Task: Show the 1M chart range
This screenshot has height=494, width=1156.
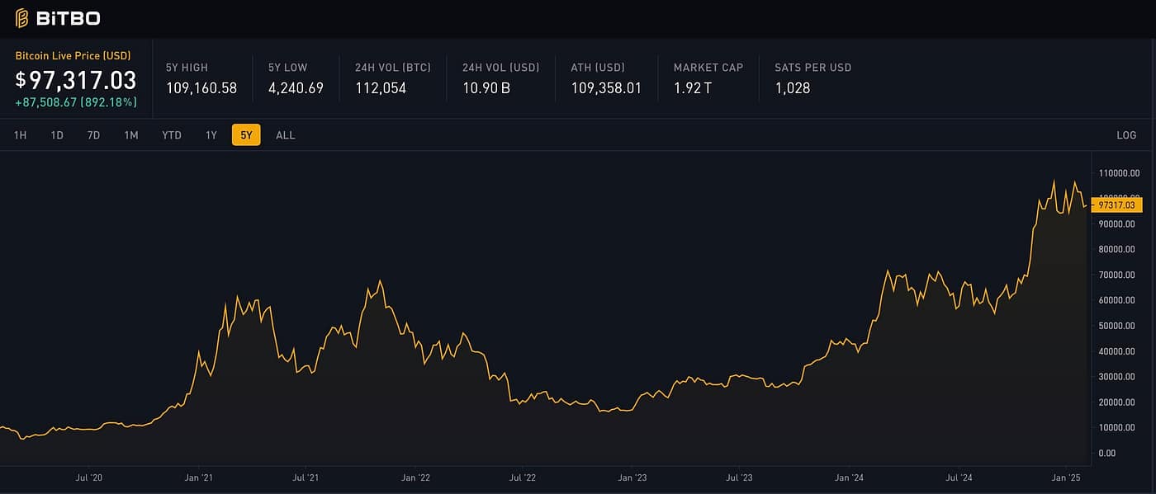Action: pos(130,135)
